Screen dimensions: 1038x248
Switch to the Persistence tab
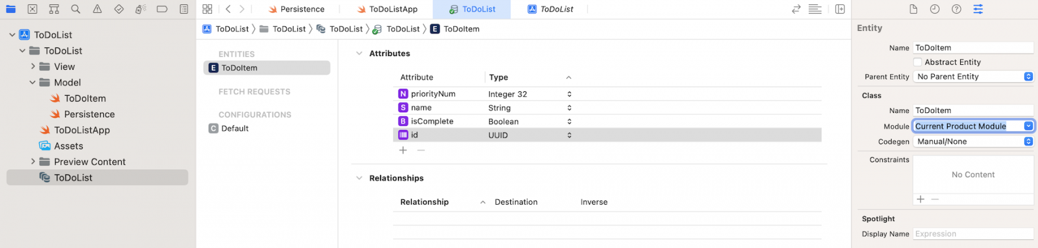coord(296,9)
